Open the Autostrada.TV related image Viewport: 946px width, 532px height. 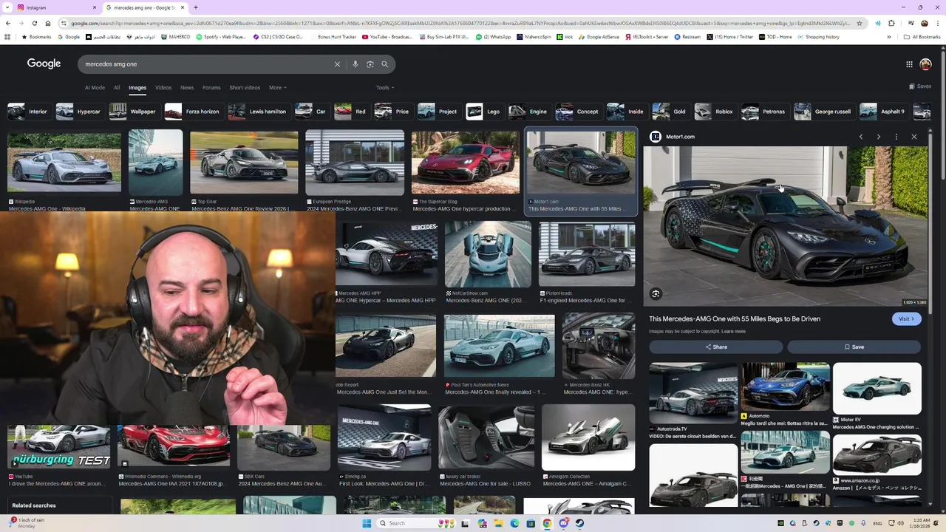coord(693,392)
